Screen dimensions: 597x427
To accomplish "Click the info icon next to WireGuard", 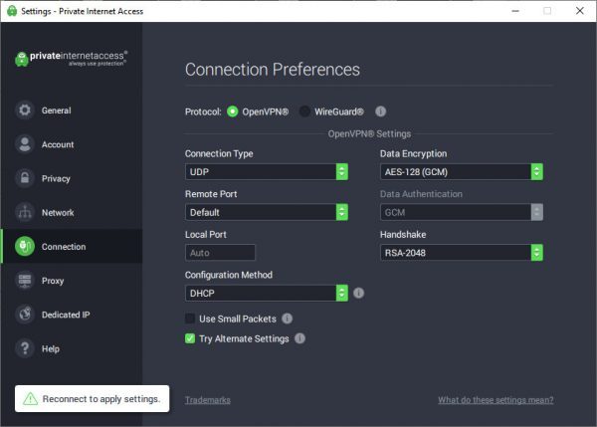I will point(380,111).
